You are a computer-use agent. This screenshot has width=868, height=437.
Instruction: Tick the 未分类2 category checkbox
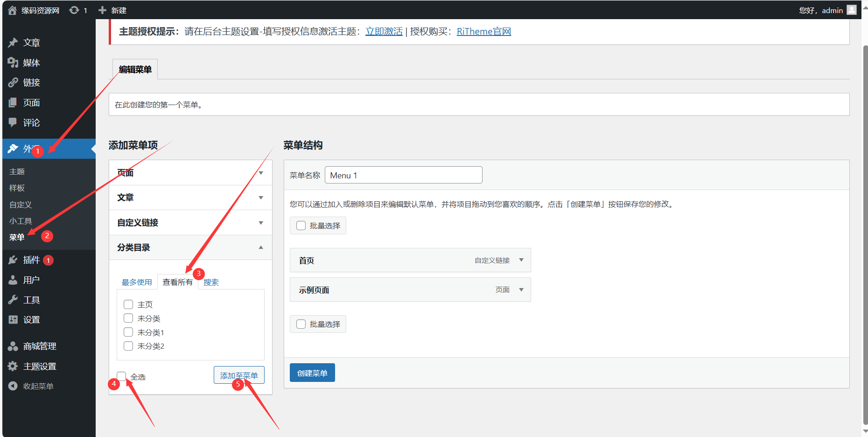tap(128, 346)
